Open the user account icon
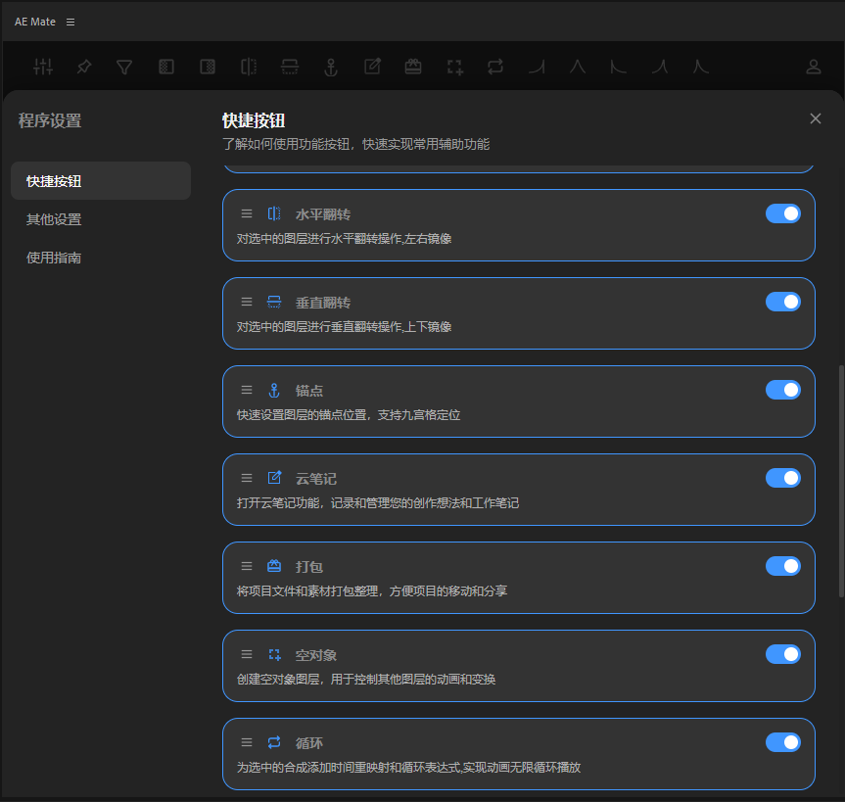This screenshot has height=802, width=845. point(813,67)
